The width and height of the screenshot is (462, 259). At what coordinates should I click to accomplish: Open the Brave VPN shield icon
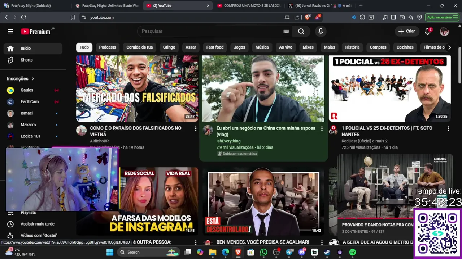click(x=419, y=17)
